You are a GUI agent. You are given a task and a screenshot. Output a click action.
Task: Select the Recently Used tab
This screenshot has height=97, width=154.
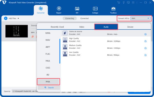pyautogui.click(x=57, y=27)
